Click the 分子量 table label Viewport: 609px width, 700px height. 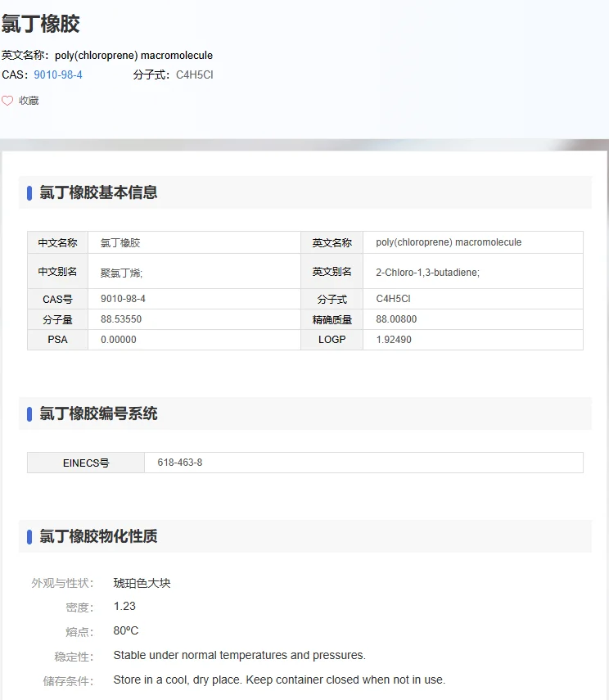(x=57, y=319)
